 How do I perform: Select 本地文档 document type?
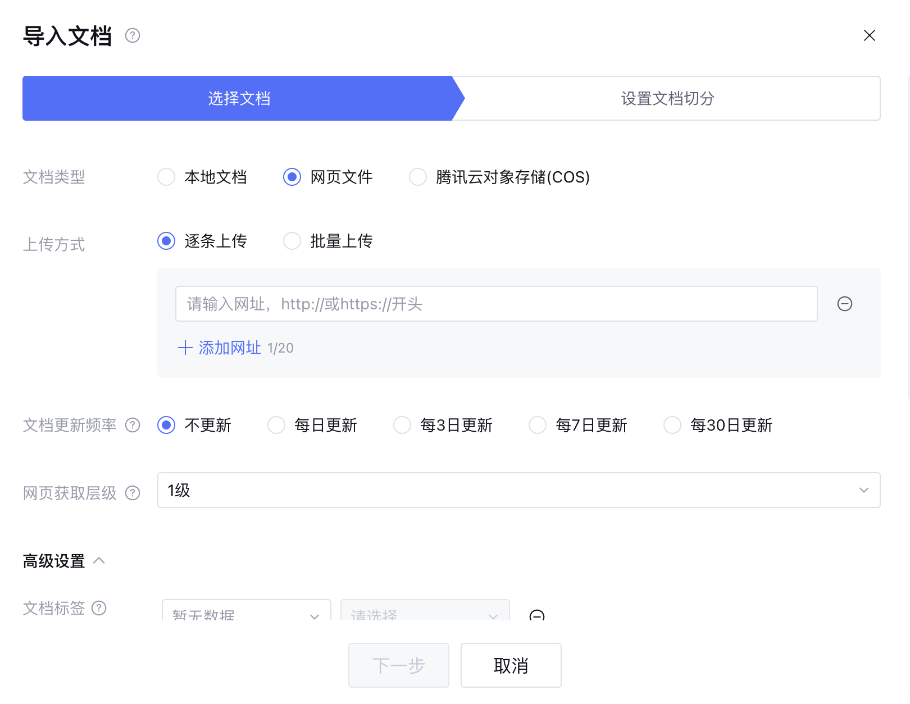point(166,177)
